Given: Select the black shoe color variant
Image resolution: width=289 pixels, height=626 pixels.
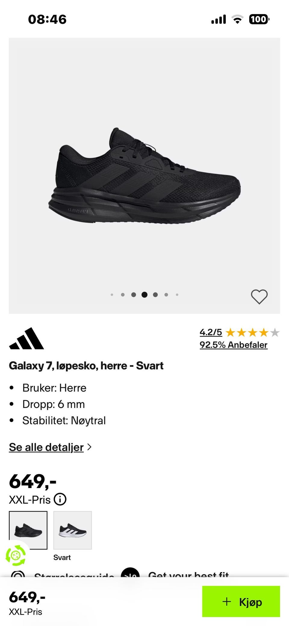Looking at the screenshot, I should (28, 530).
